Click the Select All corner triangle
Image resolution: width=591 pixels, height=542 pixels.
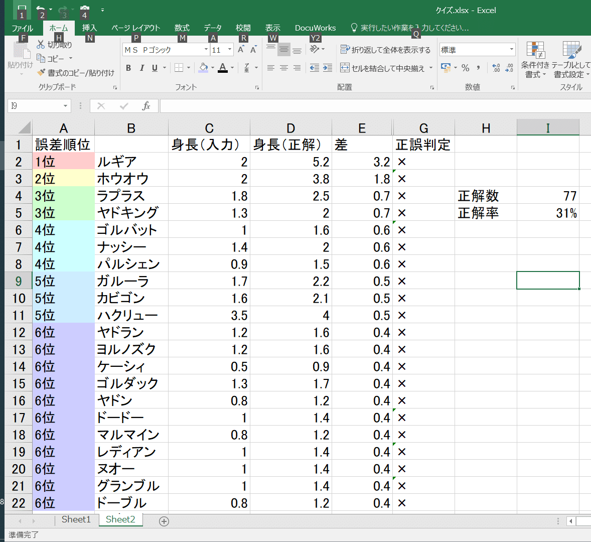click(25, 128)
